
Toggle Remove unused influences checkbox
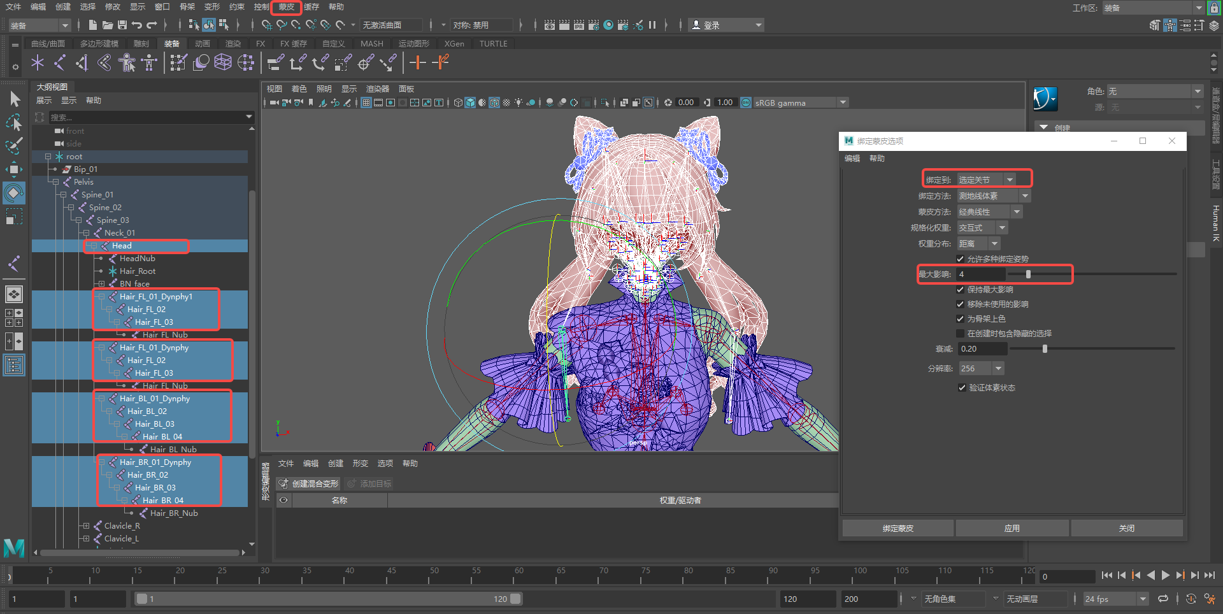(x=961, y=304)
